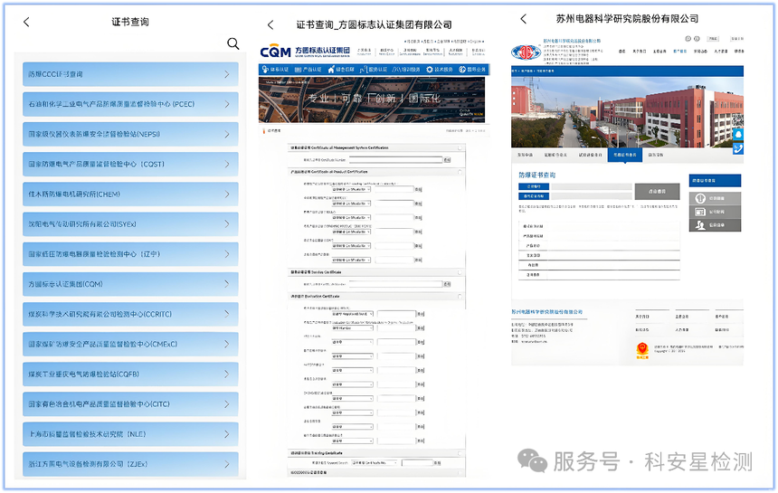Open first dropdown under Product Certification section

tap(351, 189)
